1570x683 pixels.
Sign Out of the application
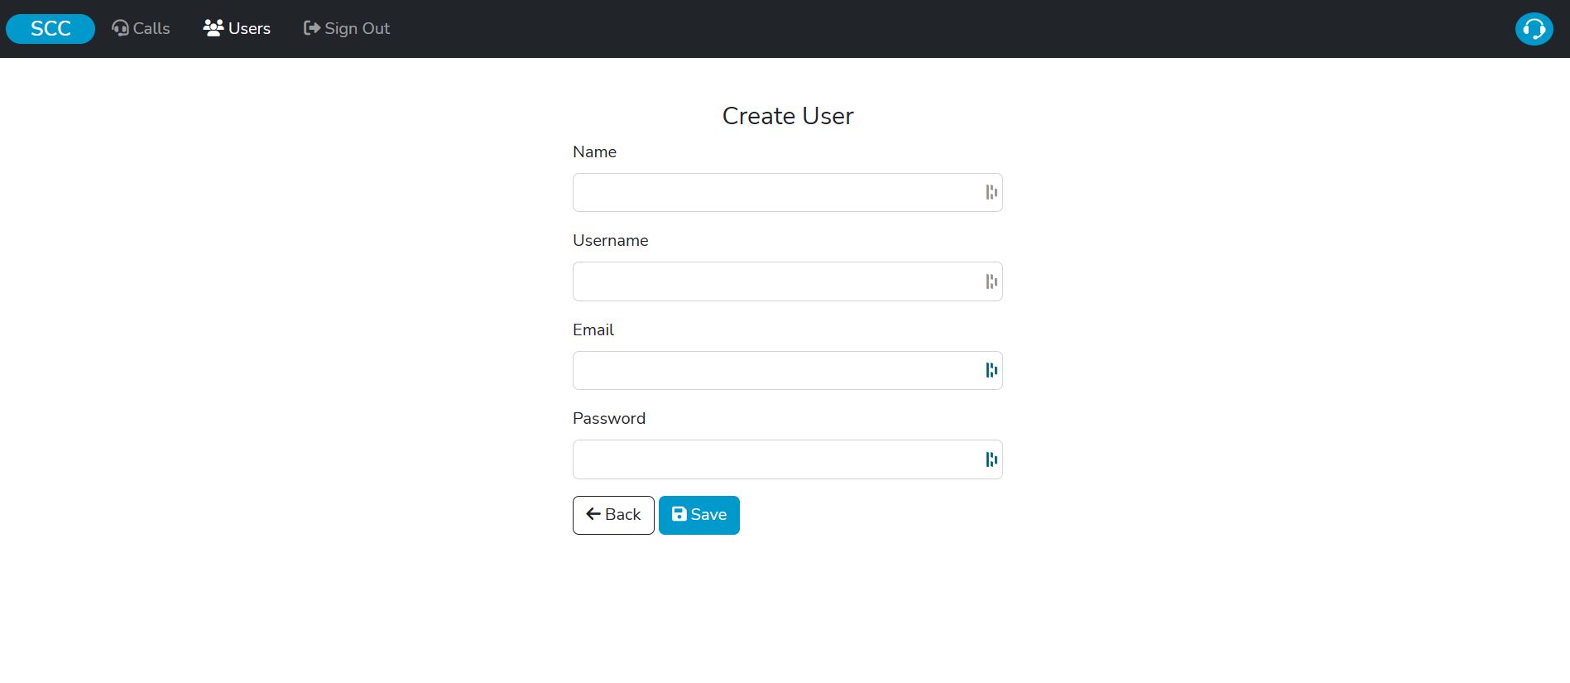pyautogui.click(x=347, y=29)
